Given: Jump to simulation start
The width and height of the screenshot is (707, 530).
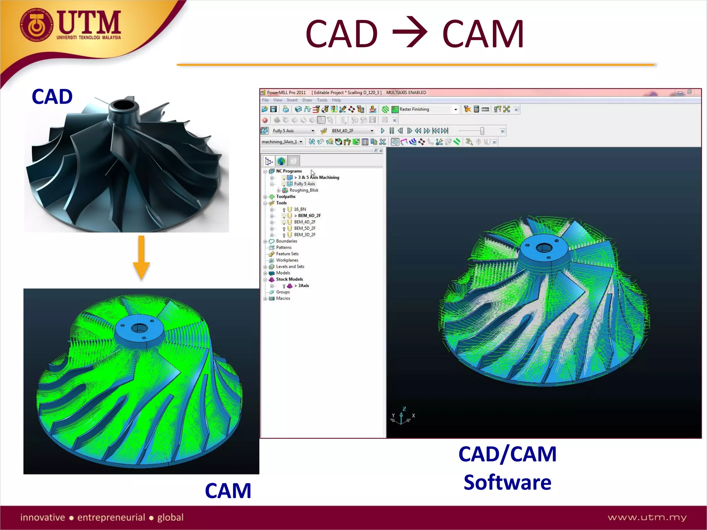Looking at the screenshot, I should pyautogui.click(x=436, y=131).
